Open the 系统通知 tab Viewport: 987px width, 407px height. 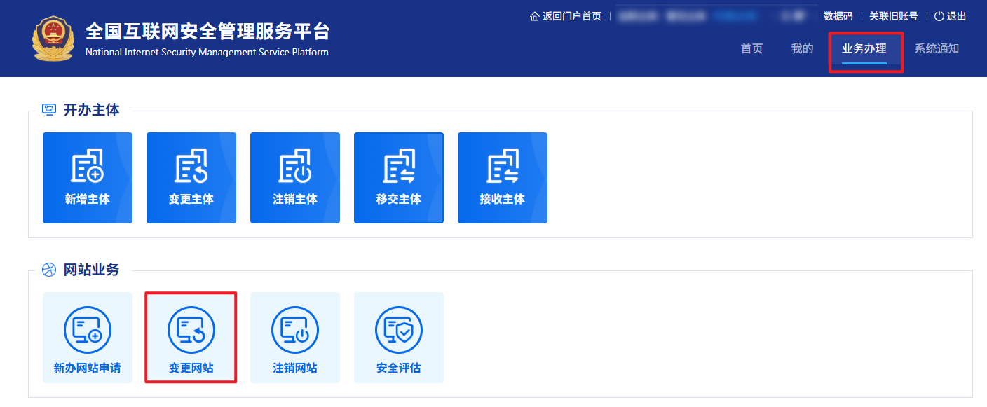[937, 48]
